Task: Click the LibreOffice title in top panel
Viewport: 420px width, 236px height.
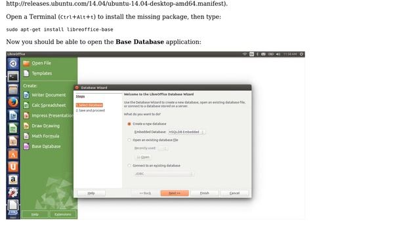Action: pos(16,54)
